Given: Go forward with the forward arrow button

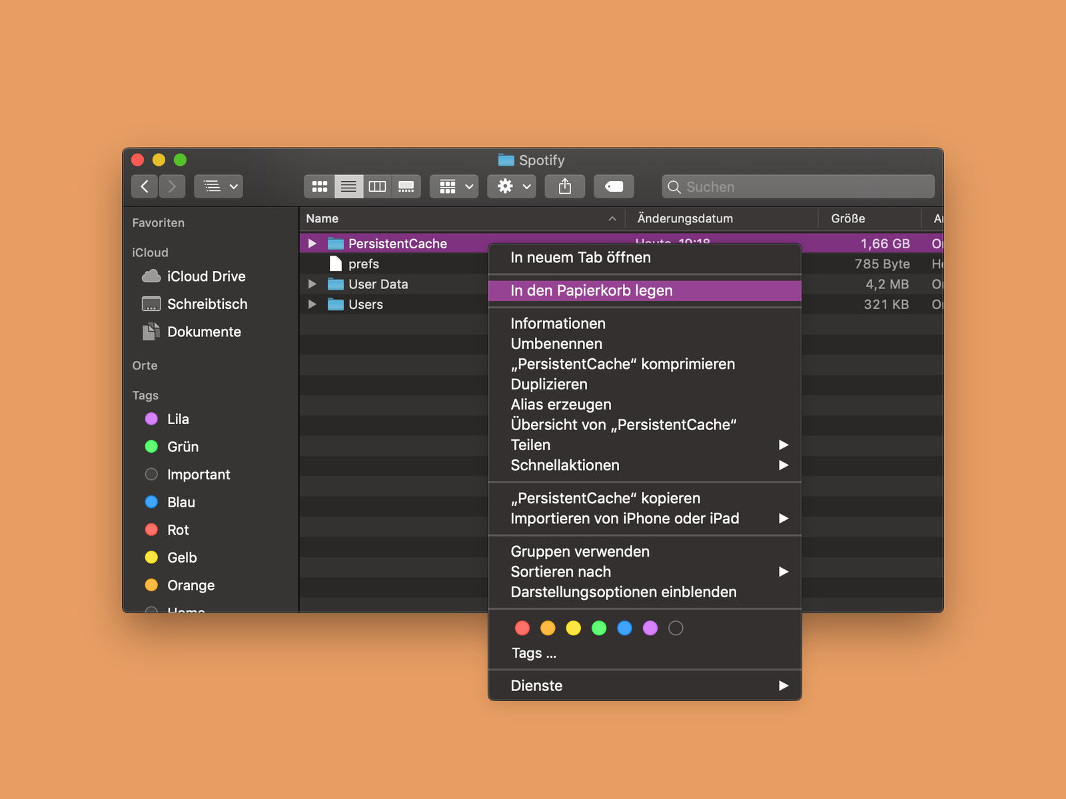Looking at the screenshot, I should [x=172, y=186].
